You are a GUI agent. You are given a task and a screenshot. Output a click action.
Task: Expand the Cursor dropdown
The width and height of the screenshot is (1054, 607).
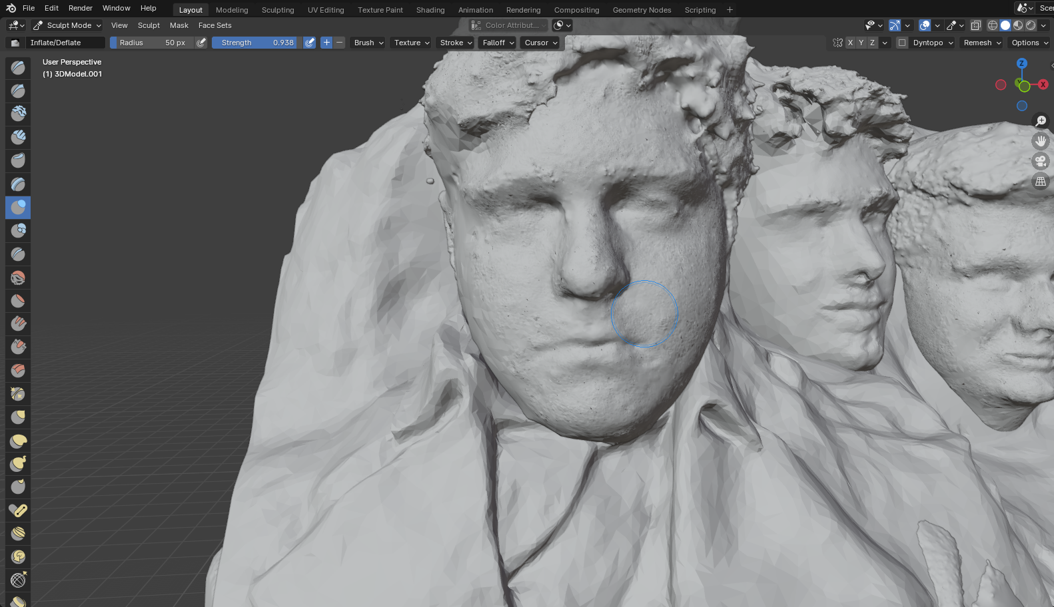(541, 43)
